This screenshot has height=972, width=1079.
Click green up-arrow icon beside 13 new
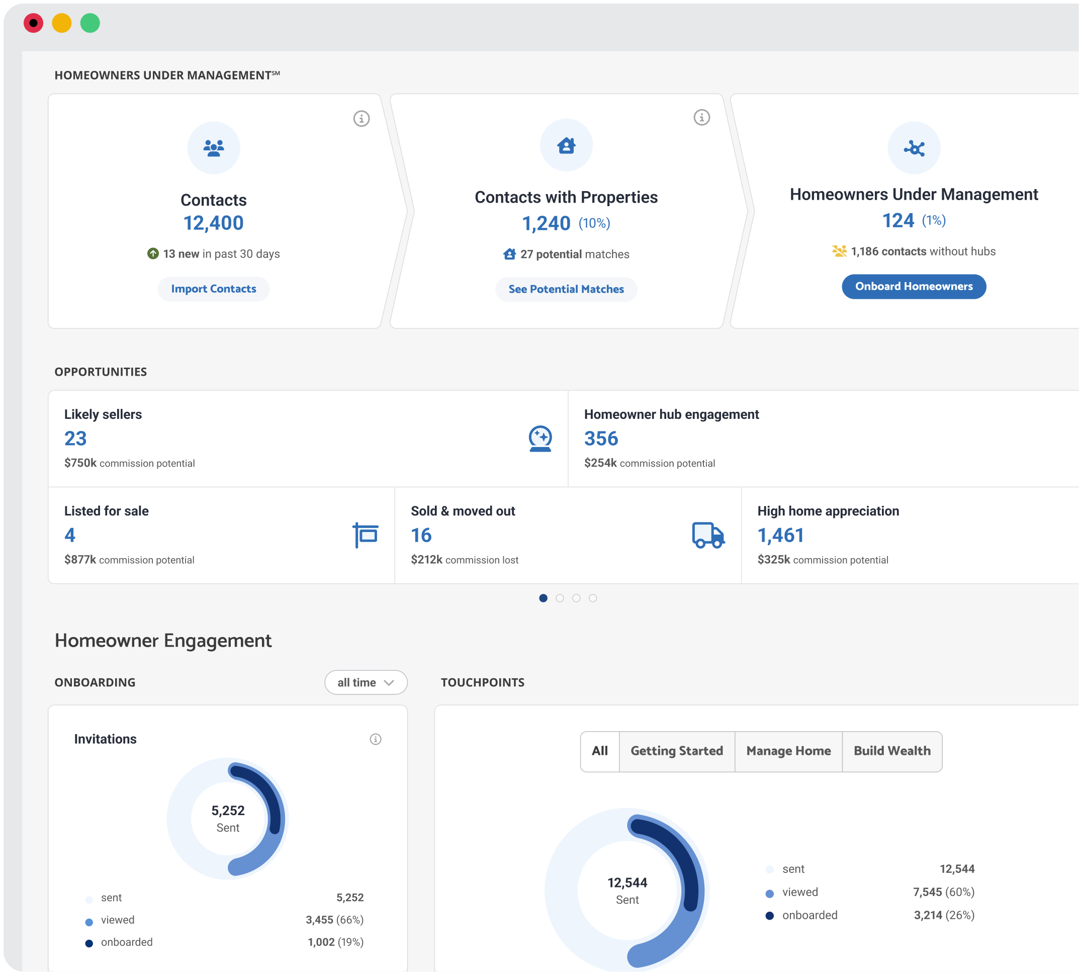pos(153,253)
